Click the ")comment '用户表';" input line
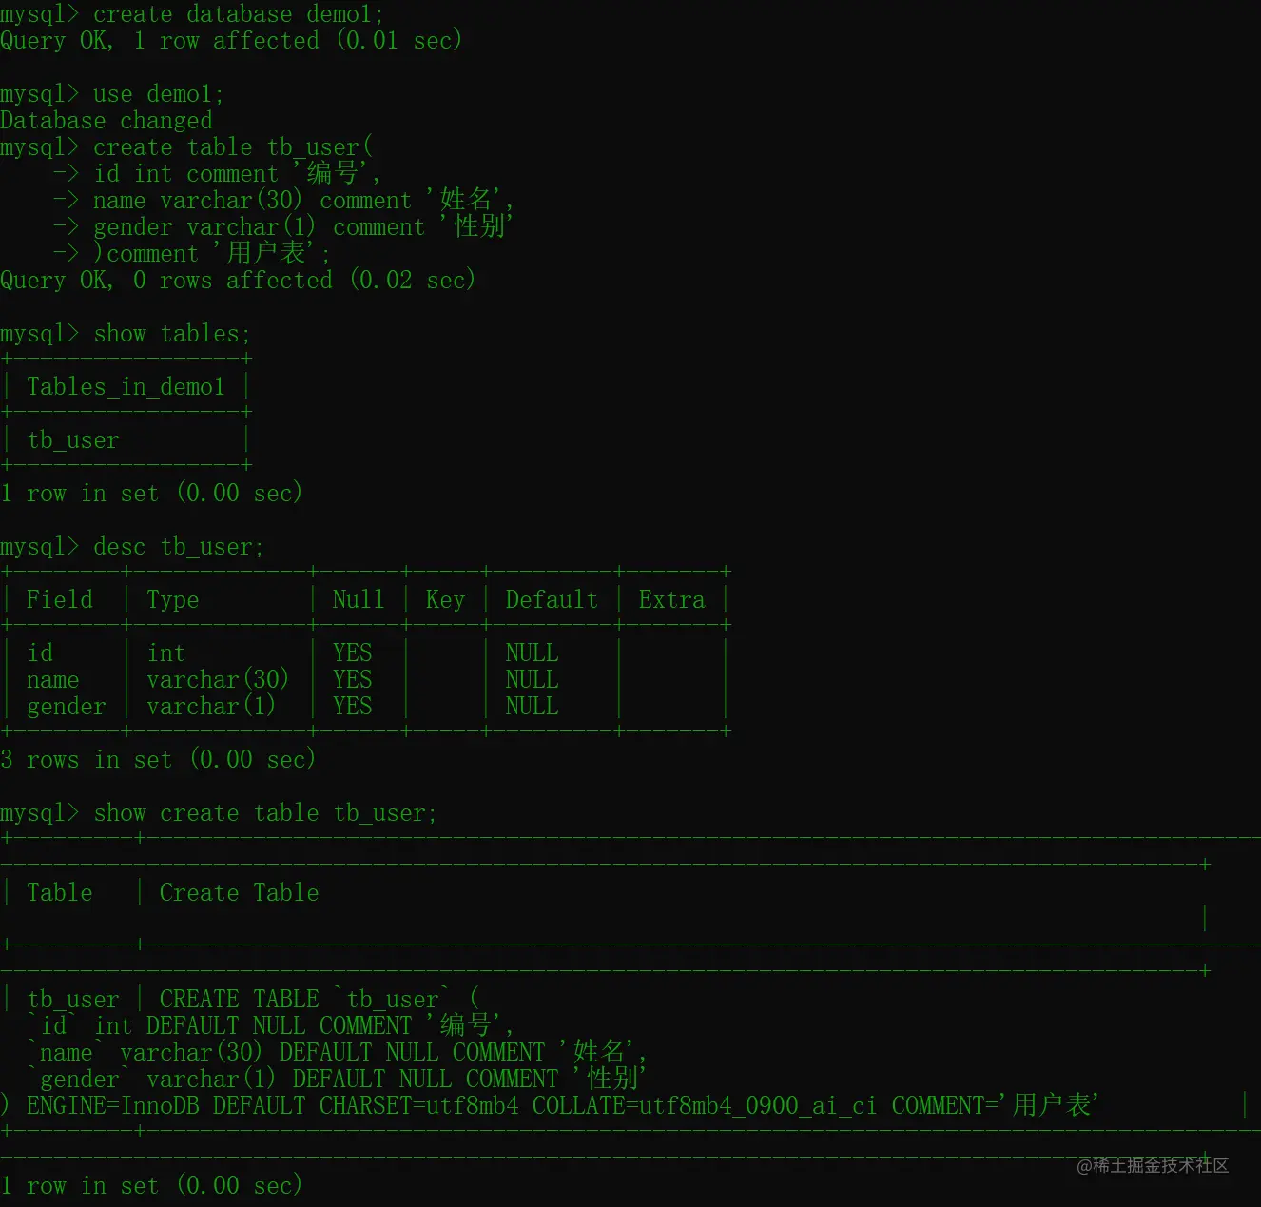1261x1207 pixels. (211, 254)
